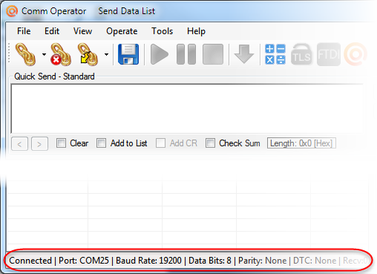Click the gray down arrow toolbar icon
The height and width of the screenshot is (274, 377).
point(244,54)
